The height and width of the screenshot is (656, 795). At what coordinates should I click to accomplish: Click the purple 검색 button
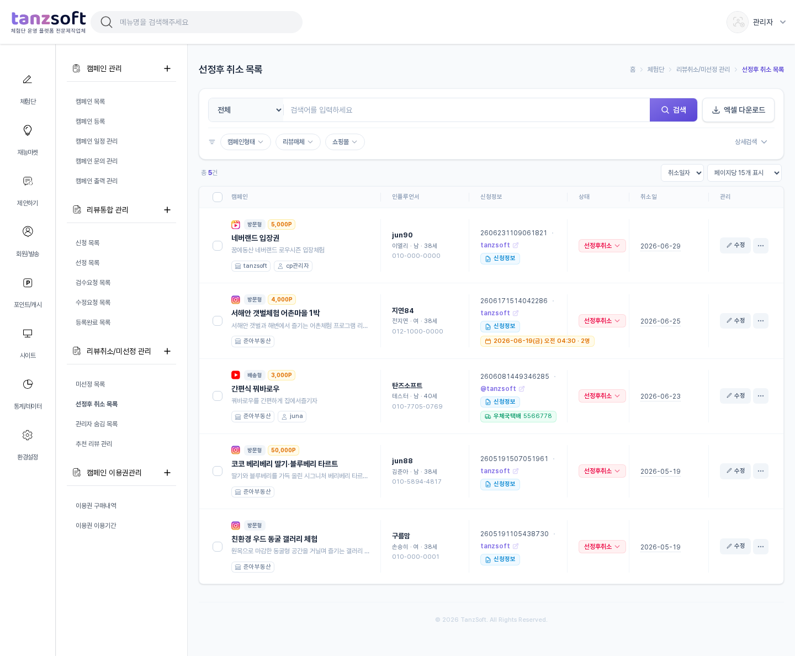click(674, 110)
